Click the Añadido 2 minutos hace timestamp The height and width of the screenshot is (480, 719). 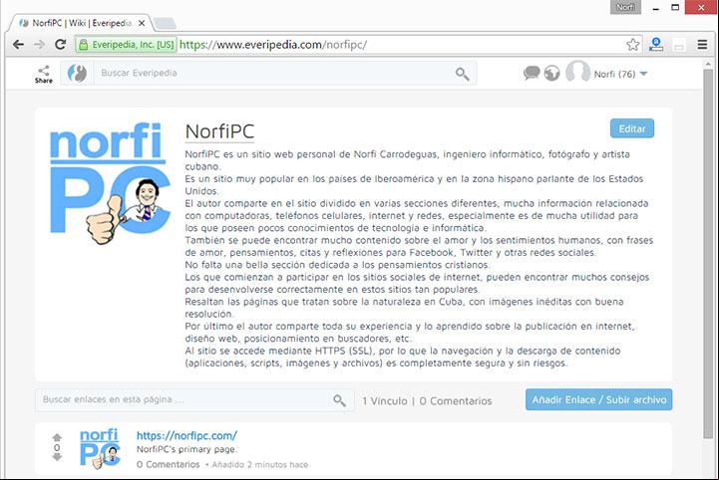[260, 465]
